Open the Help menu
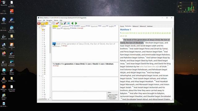The image size is (198, 111). point(61,20)
